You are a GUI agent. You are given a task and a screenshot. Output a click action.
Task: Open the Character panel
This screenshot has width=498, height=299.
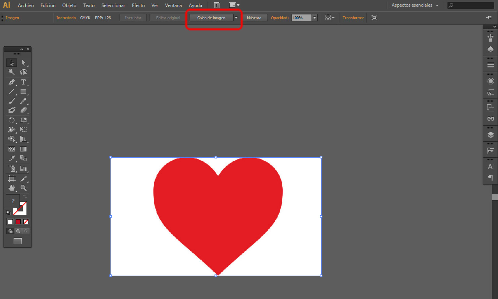490,166
